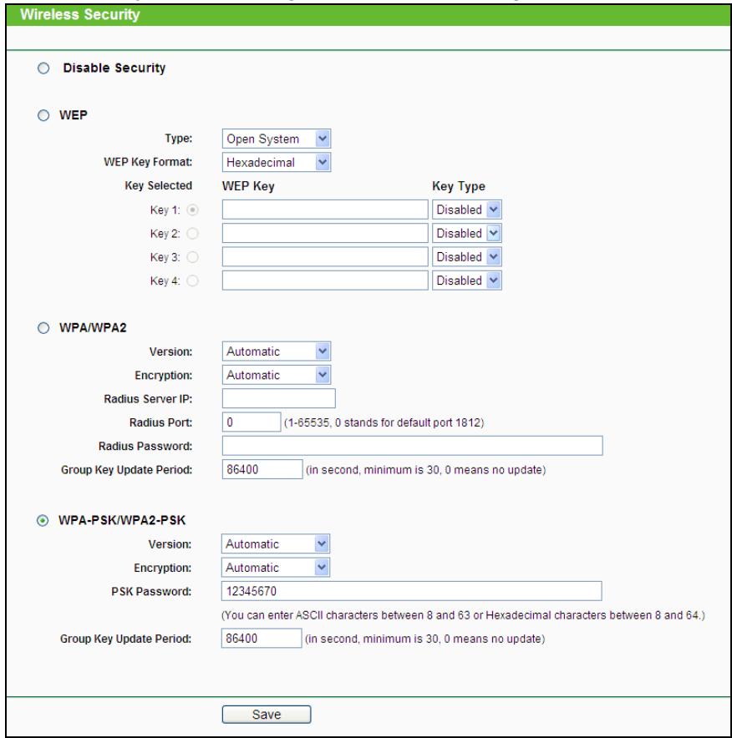Click the WEP Key 1 text field
This screenshot has height=738, width=732.
point(325,210)
